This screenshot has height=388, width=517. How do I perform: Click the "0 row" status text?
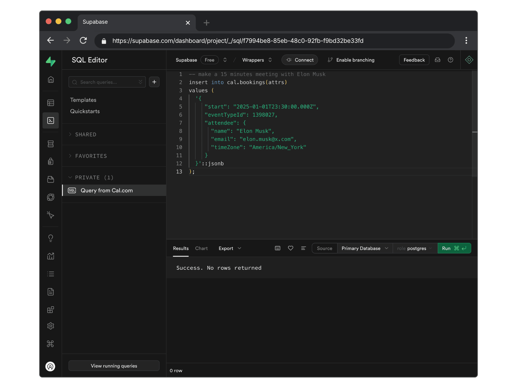pyautogui.click(x=176, y=370)
